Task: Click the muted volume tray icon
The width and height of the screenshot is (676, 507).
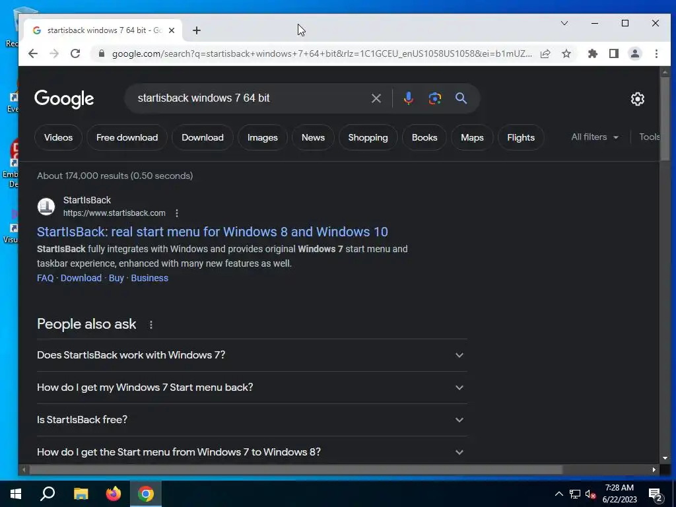Action: (x=591, y=494)
